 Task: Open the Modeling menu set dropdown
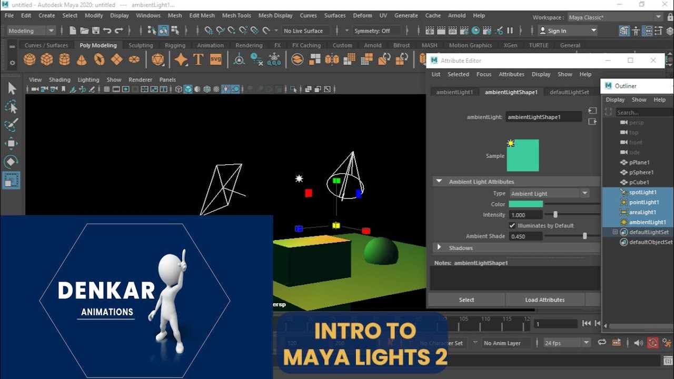[31, 31]
